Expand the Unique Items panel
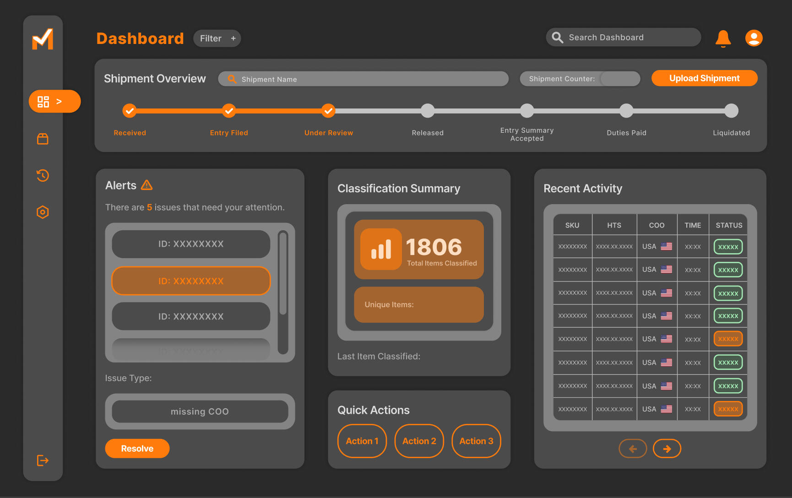The height and width of the screenshot is (498, 792). point(418,305)
